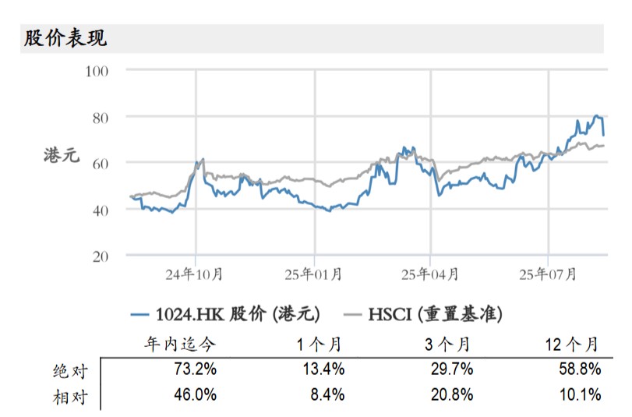
Task: Click the 年内迄今 column header
Action: (x=179, y=344)
